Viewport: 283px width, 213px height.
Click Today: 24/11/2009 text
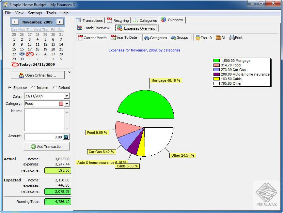coord(37,64)
